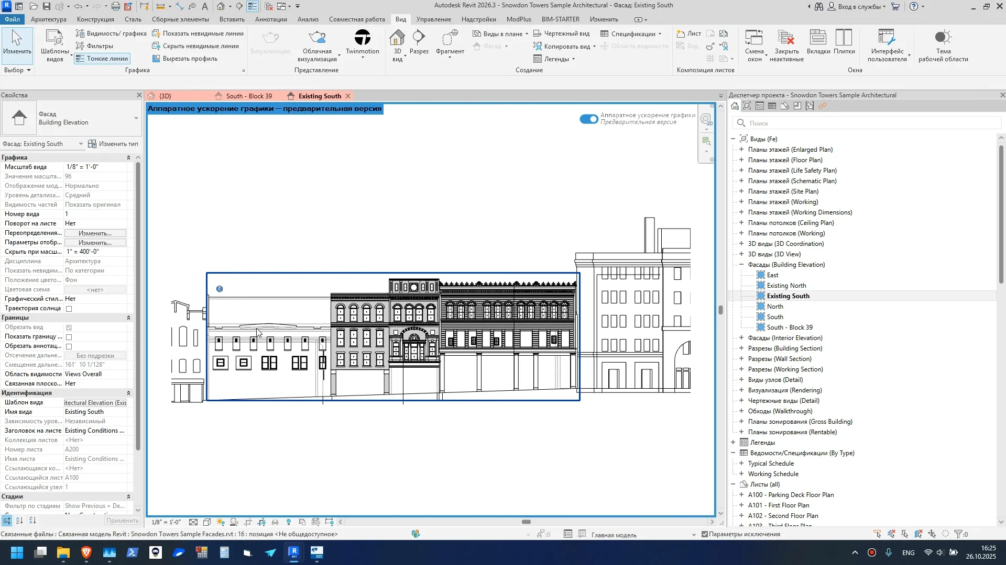Switch to the {3D} view tab
The image size is (1006, 565).
coord(165,96)
